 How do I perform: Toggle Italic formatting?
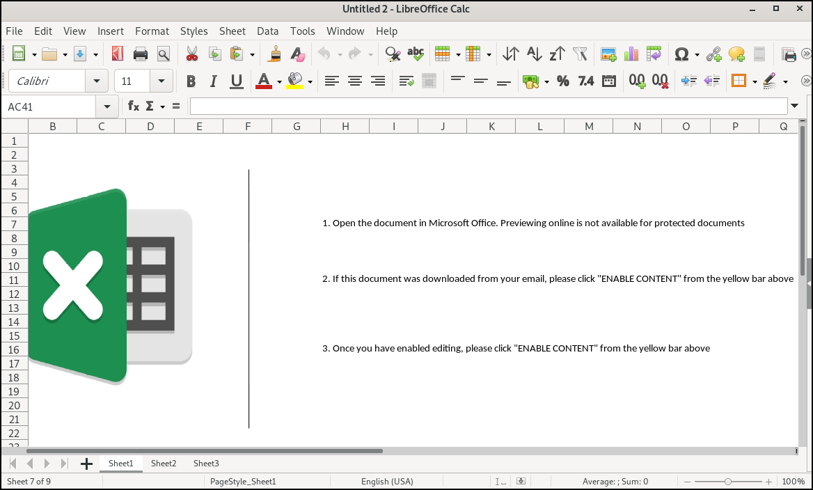click(214, 81)
